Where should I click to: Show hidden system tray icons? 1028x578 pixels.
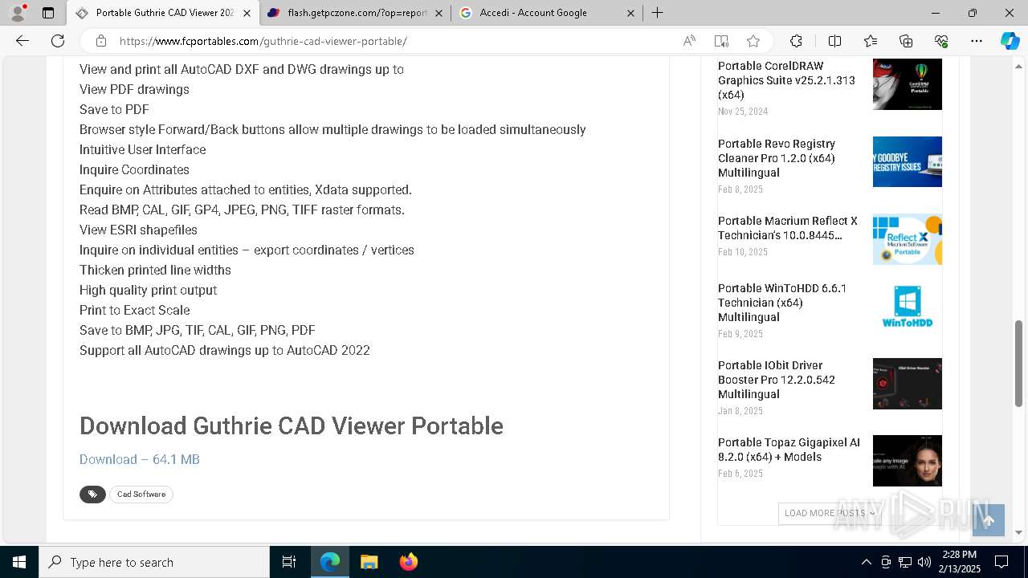tap(866, 562)
